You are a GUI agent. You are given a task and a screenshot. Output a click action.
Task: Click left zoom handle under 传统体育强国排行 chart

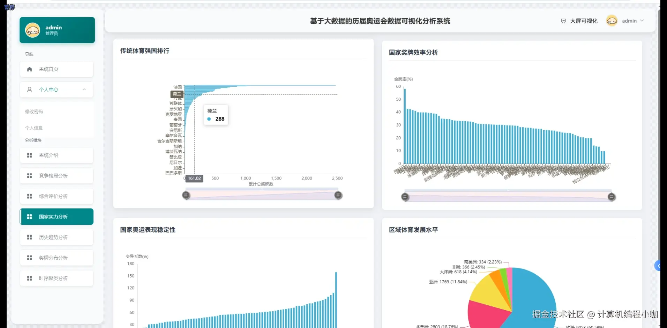tap(186, 195)
